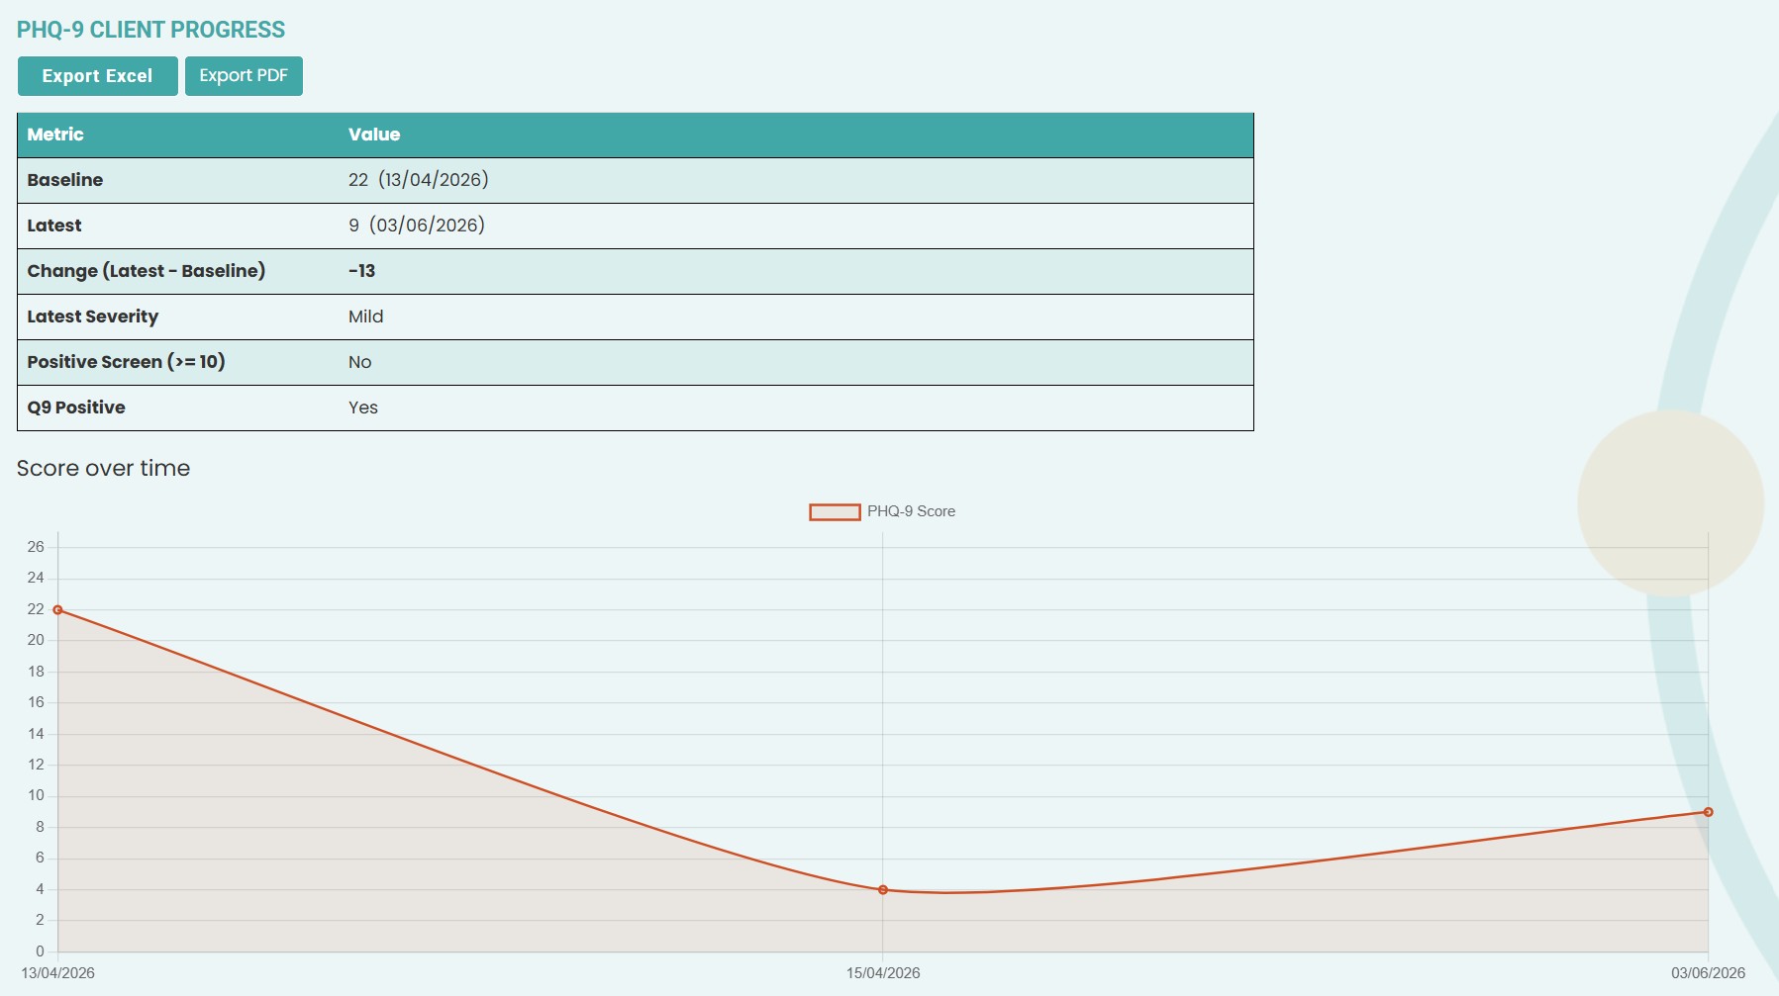
Task: Click the latest value 9 (03/06/2026)
Action: tap(417, 226)
